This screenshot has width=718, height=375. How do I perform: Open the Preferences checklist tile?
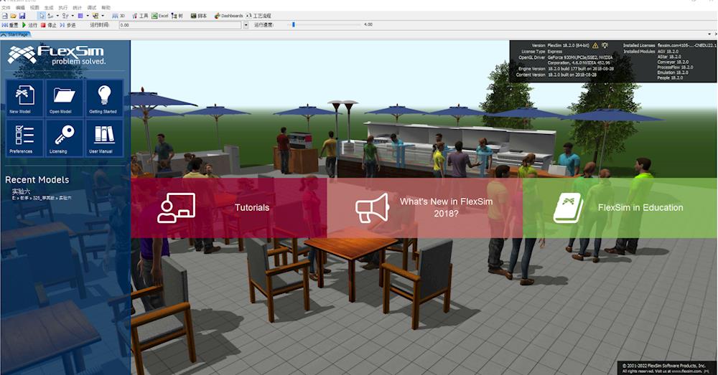[24, 138]
